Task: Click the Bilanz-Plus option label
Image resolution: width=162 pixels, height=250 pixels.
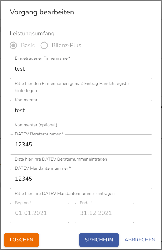Action: pyautogui.click(x=66, y=45)
